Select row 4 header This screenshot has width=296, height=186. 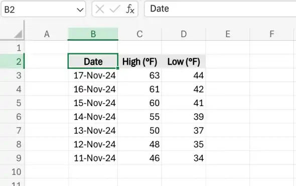[12, 89]
